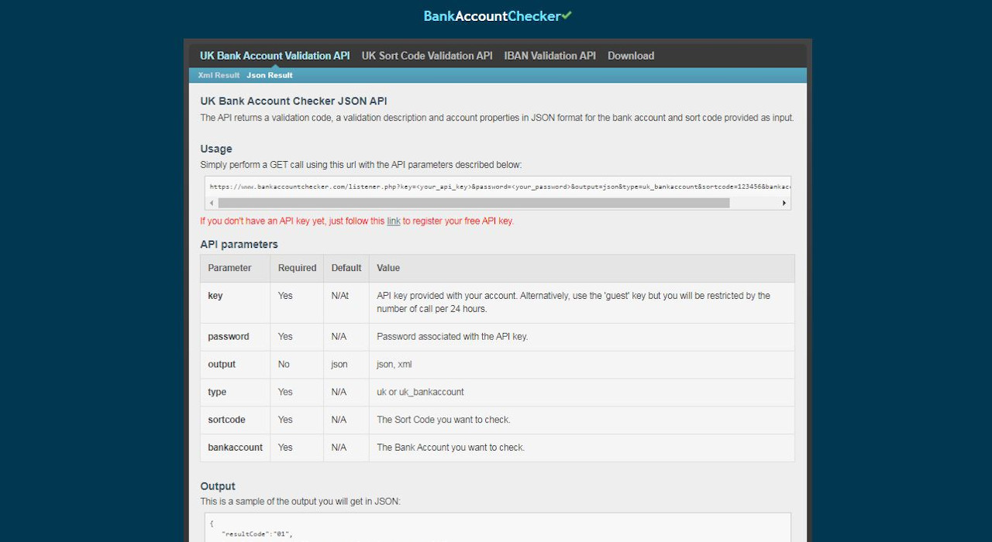Click 'Yes' in the type row
Screen dimensions: 992x542
(x=285, y=393)
